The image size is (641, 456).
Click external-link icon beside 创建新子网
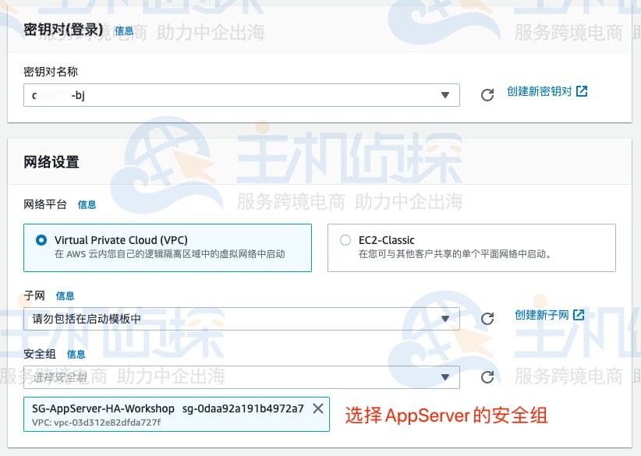579,315
